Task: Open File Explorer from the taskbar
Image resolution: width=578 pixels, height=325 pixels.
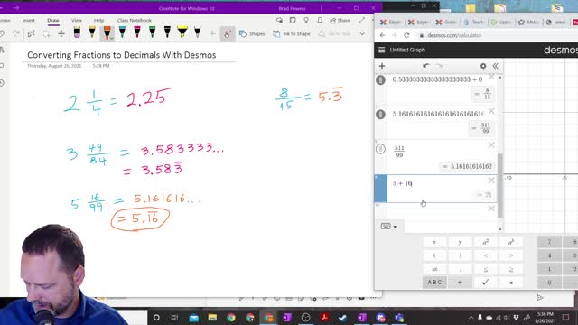Action: (212, 317)
